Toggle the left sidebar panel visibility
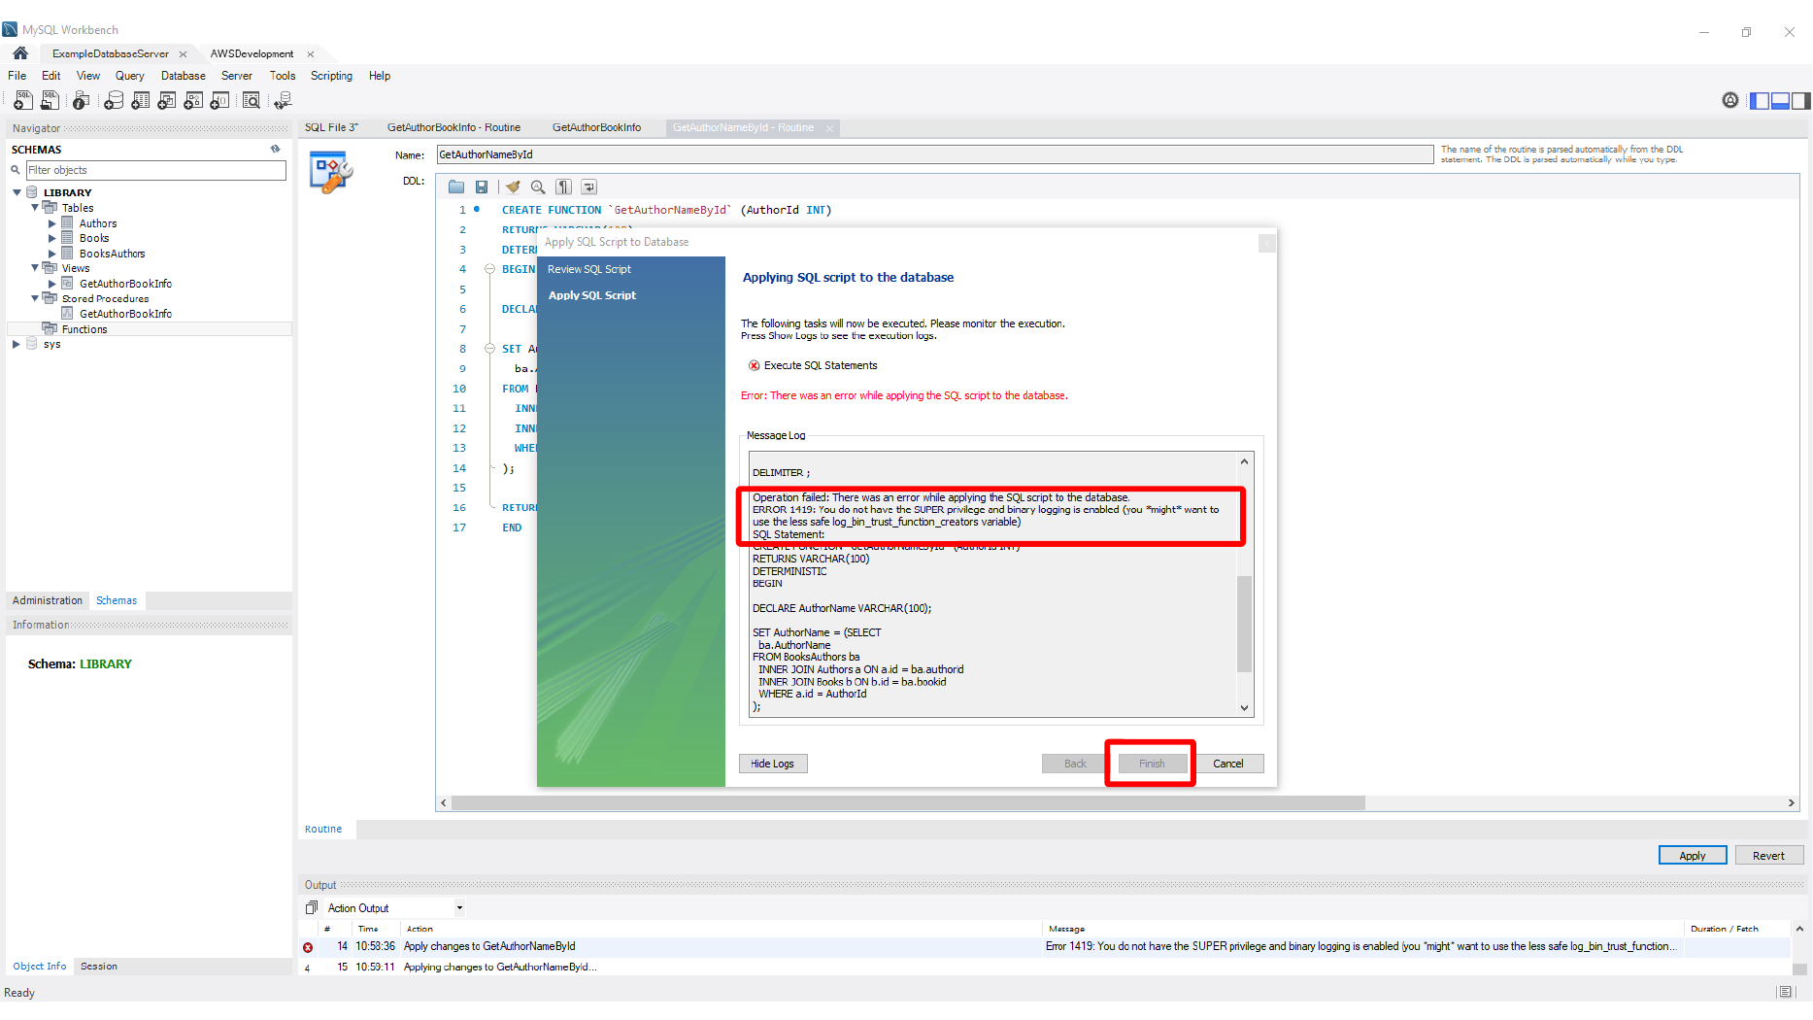The width and height of the screenshot is (1813, 1020). (x=1760, y=100)
